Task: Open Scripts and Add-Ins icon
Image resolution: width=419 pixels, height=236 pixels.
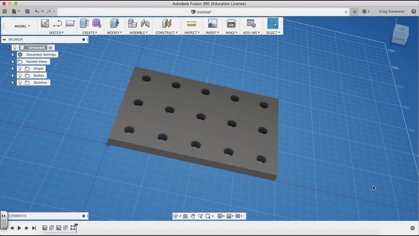Action: pyautogui.click(x=251, y=24)
